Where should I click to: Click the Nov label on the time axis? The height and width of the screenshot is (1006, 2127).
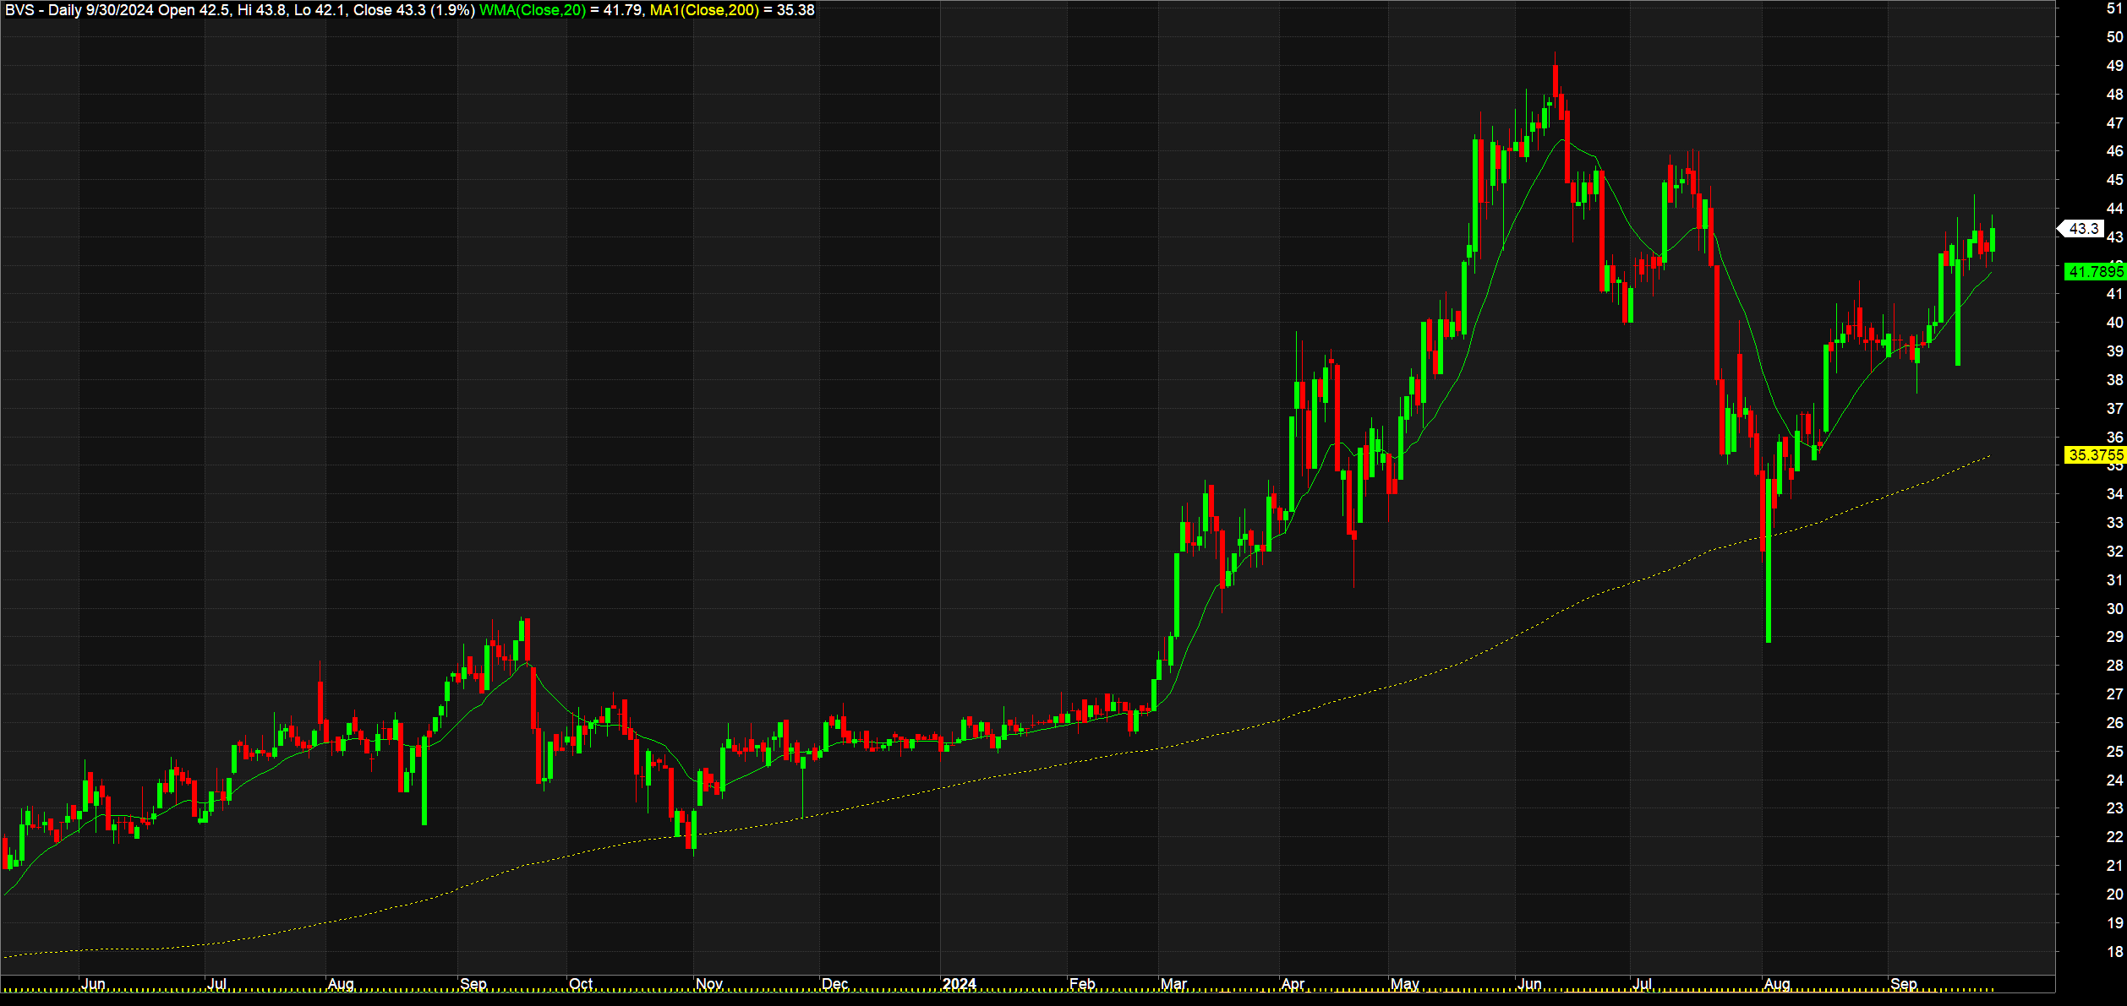tap(708, 984)
